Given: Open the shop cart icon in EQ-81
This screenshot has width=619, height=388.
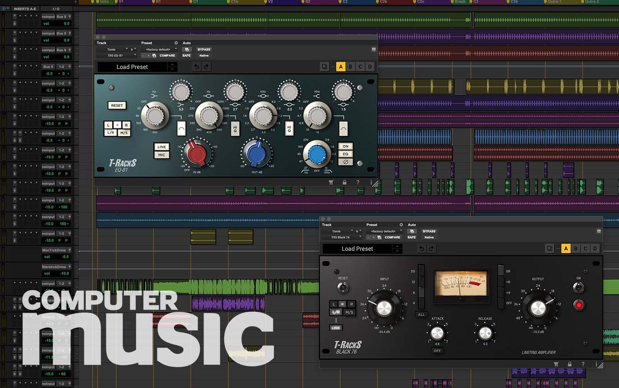Looking at the screenshot, I should click(x=331, y=182).
